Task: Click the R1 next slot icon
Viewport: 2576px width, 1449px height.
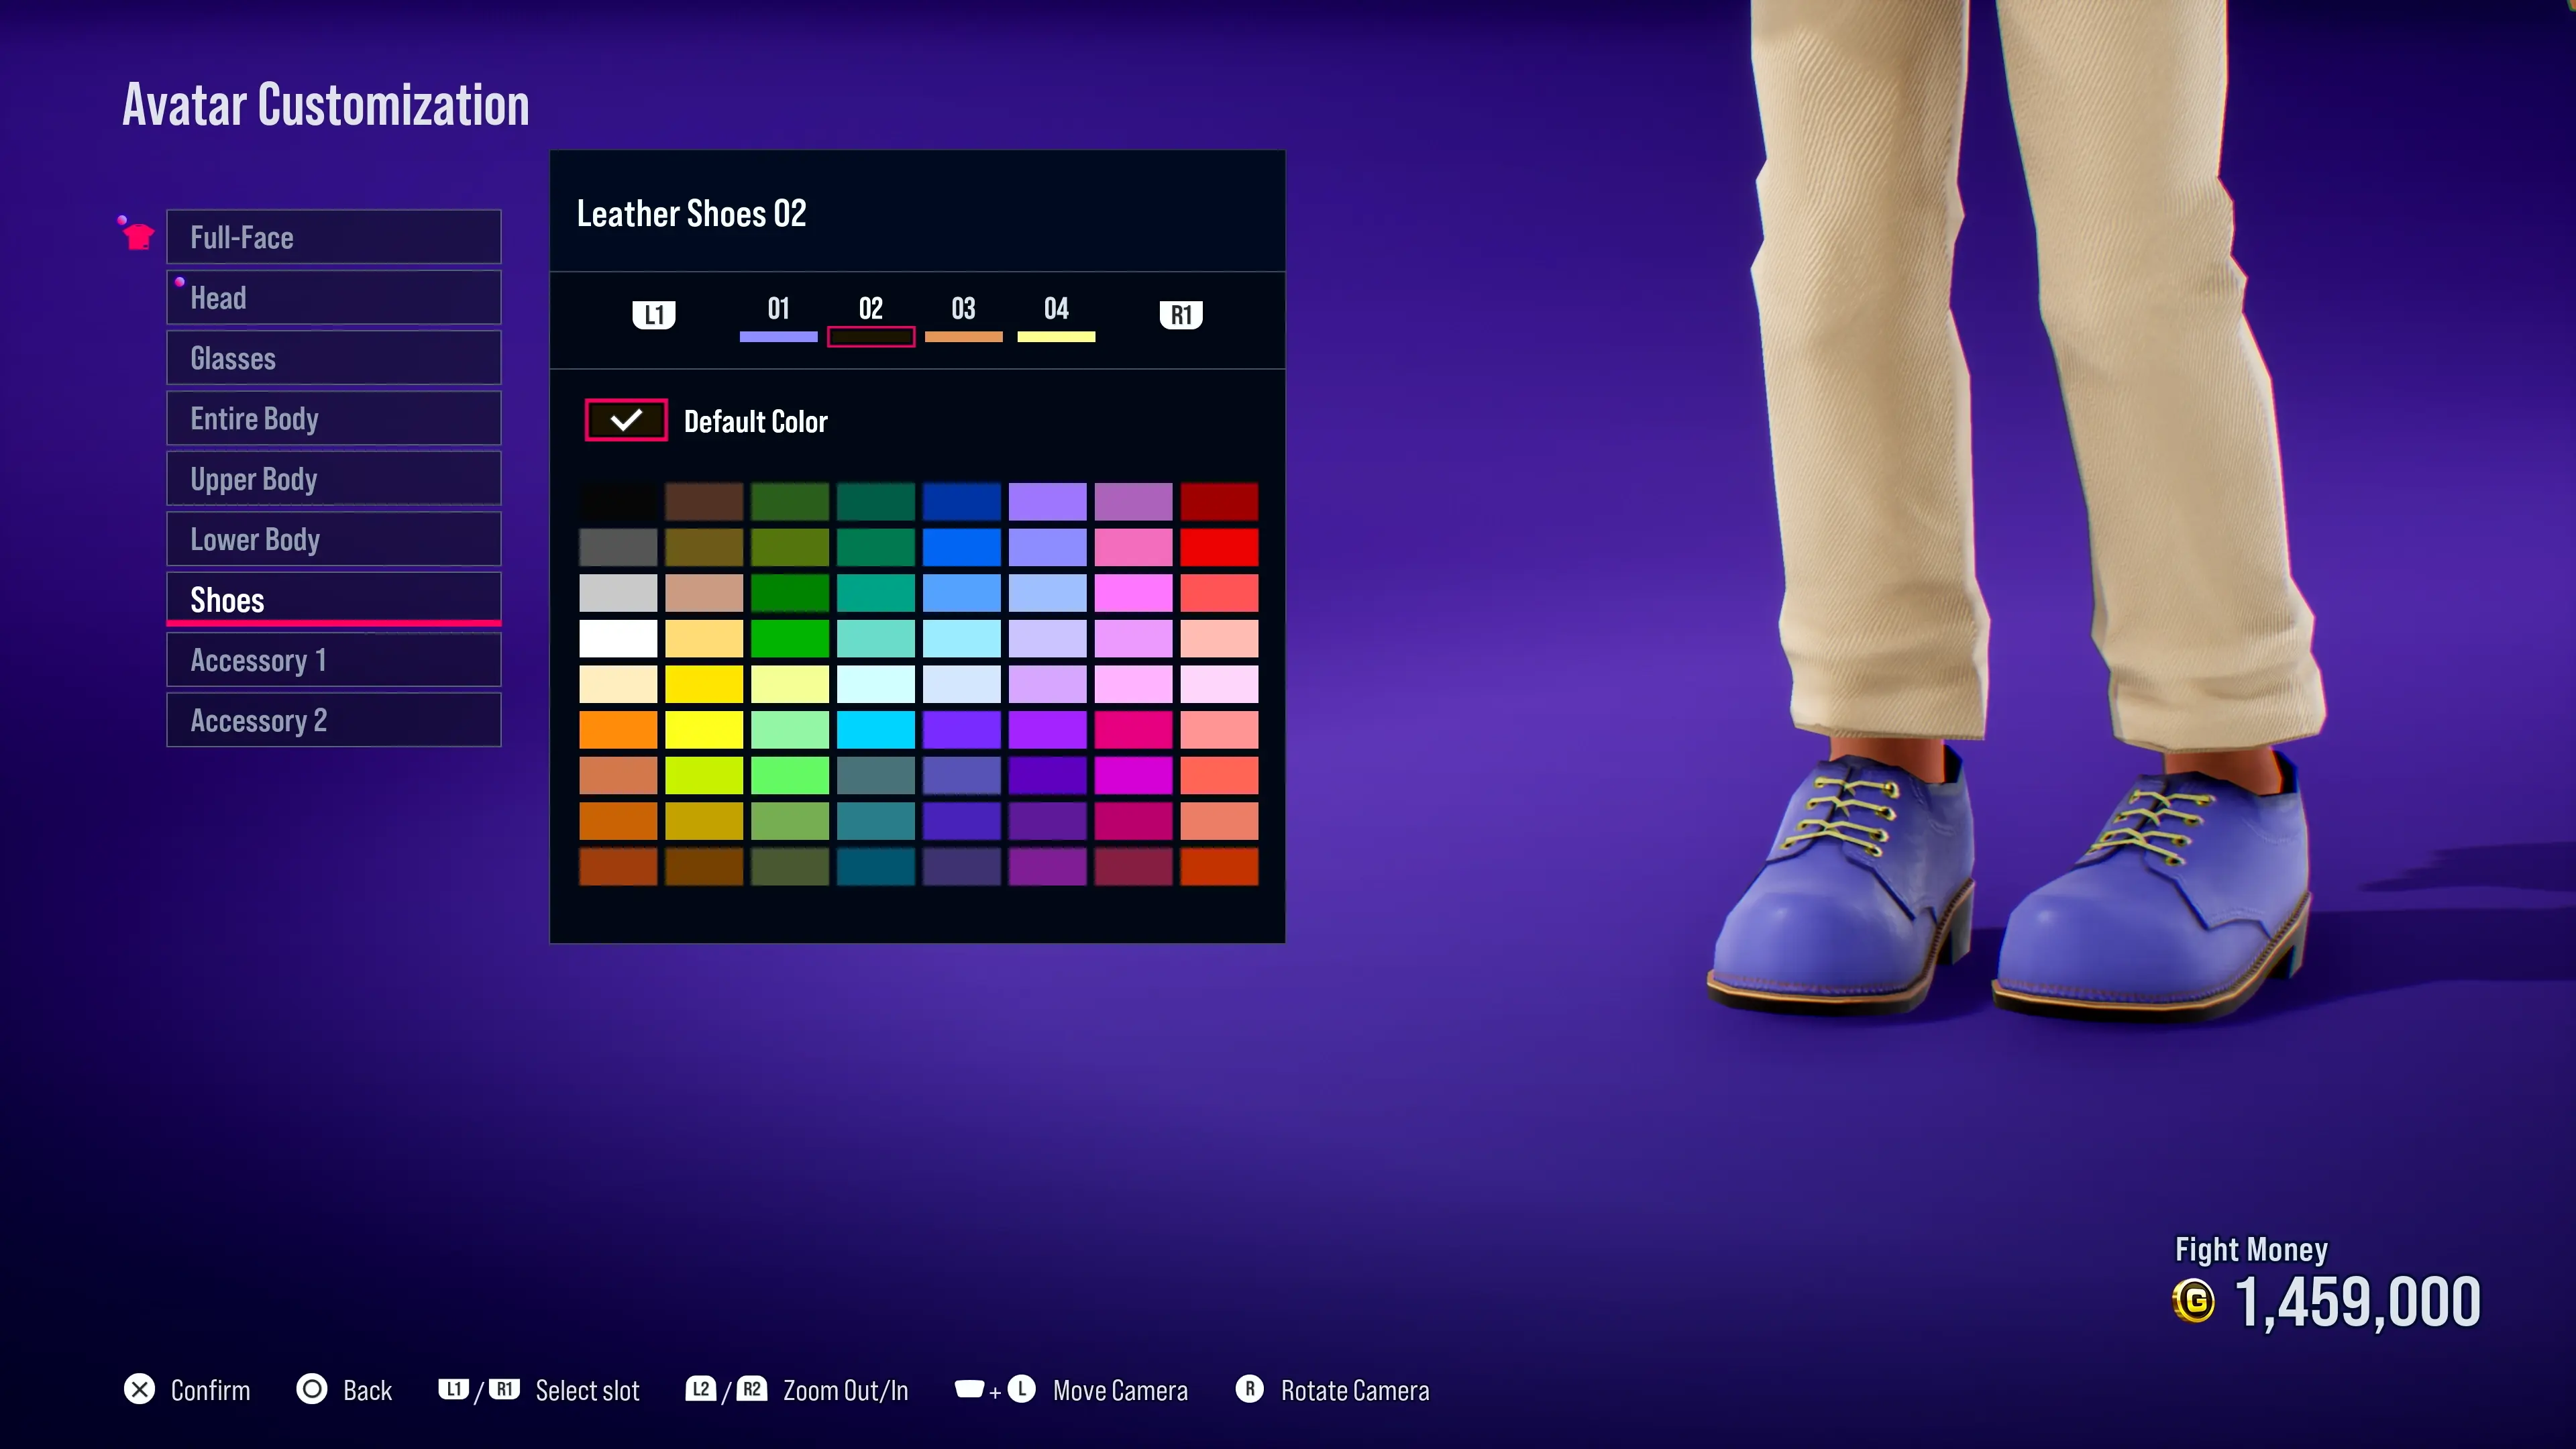Action: pos(1180,315)
